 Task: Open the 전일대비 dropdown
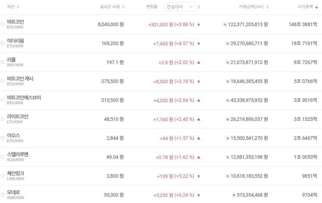tap(179, 7)
